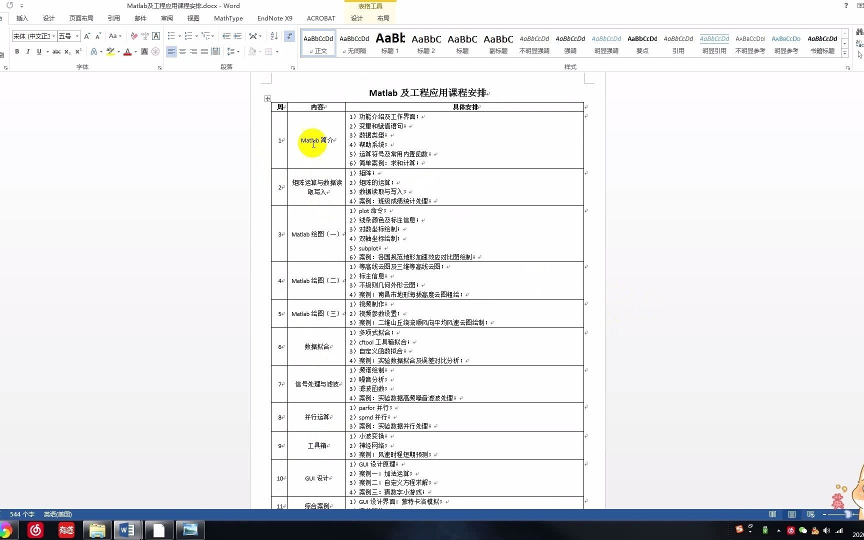Click the volume speaker tray icon
The height and width of the screenshot is (540, 864).
coord(826,530)
